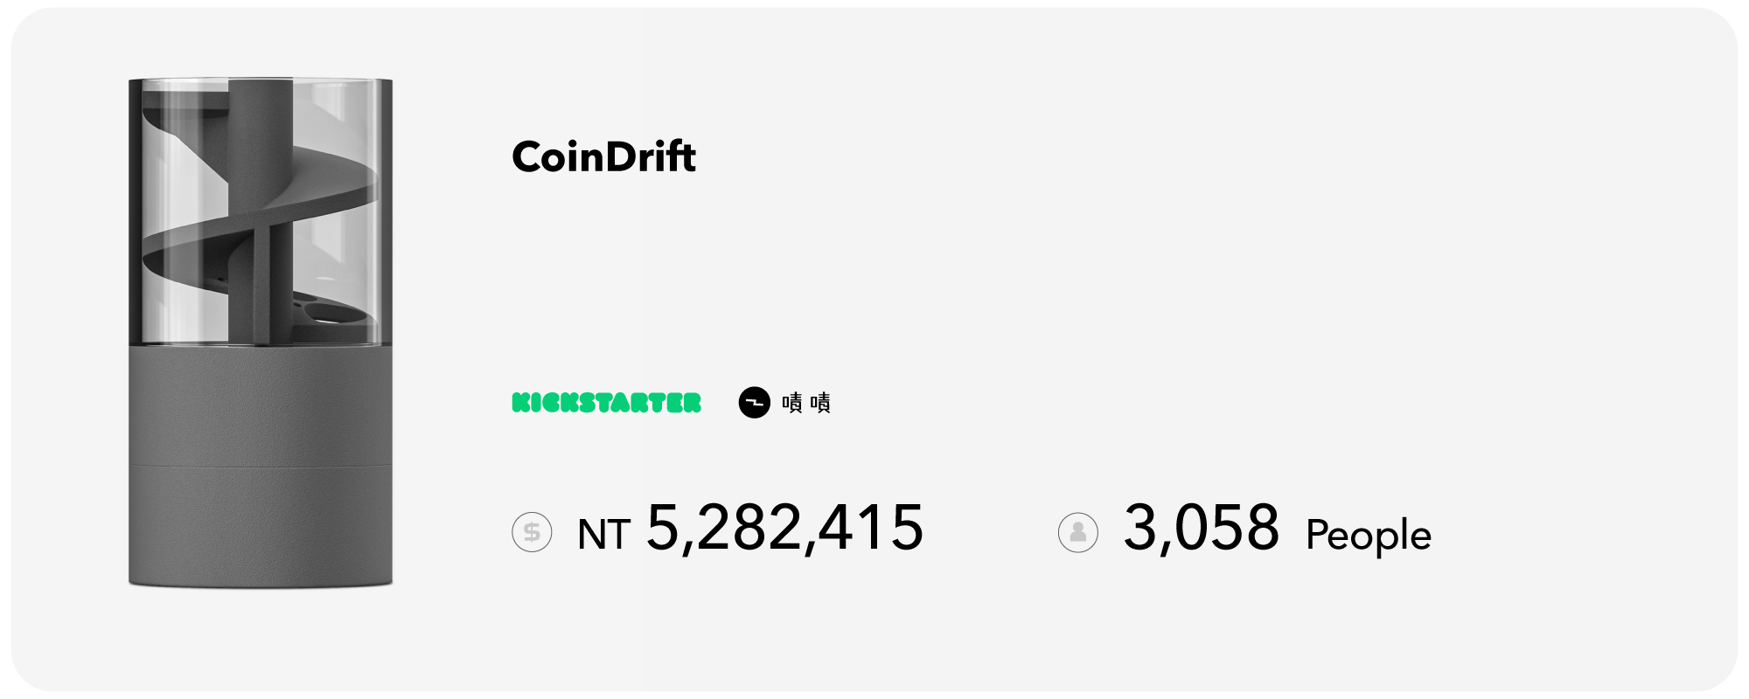The height and width of the screenshot is (699, 1749).
Task: Click the first K in the Kickstarter logo
Action: point(521,403)
